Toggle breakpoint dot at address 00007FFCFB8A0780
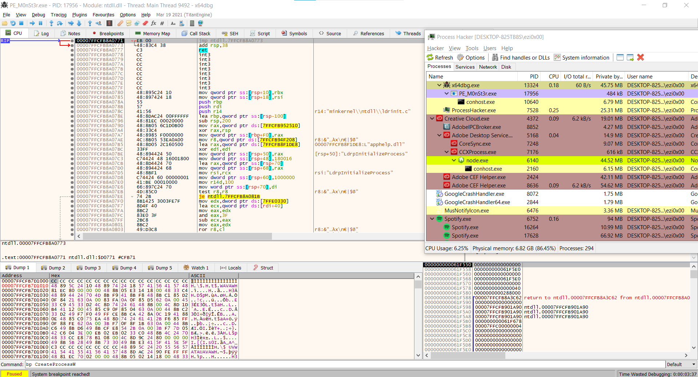 (x=72, y=93)
